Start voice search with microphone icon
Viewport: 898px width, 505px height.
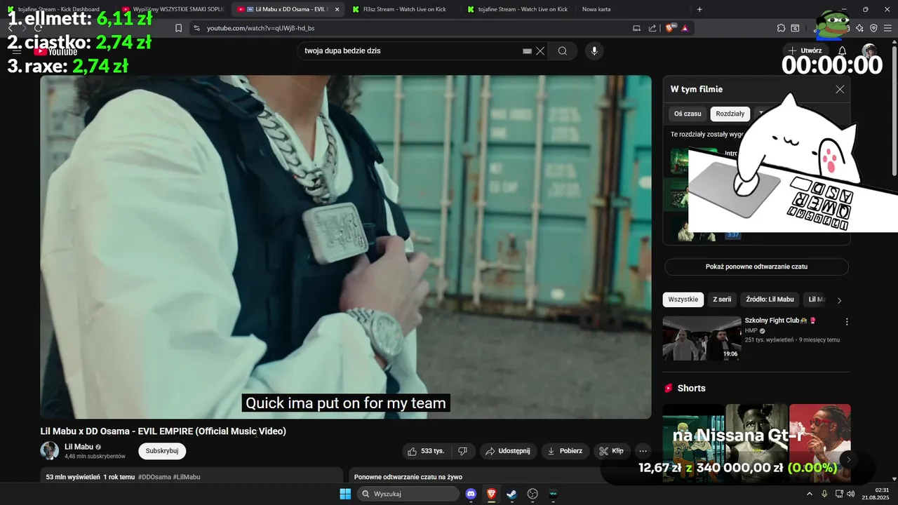pos(594,51)
